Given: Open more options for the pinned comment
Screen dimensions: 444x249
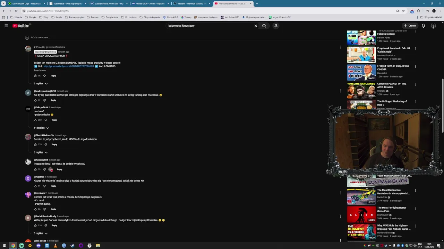Looking at the screenshot, I should tap(340, 47).
